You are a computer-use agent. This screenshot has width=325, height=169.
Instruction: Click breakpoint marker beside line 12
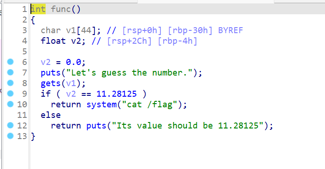click(10, 125)
